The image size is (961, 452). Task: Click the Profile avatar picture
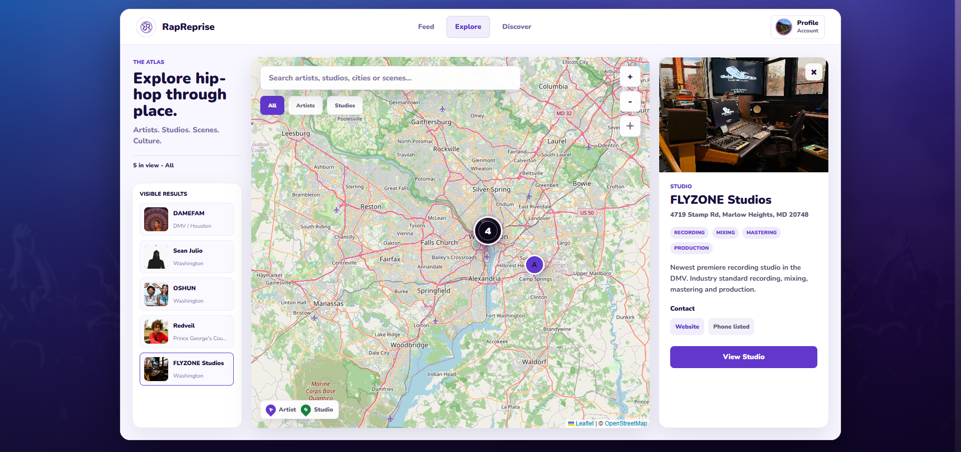(784, 27)
